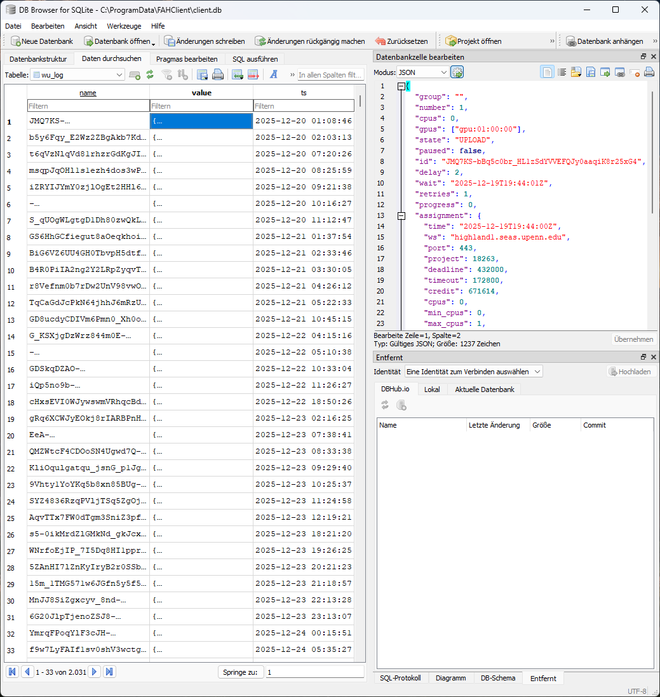
Task: Click the save table view icon
Action: click(202, 75)
